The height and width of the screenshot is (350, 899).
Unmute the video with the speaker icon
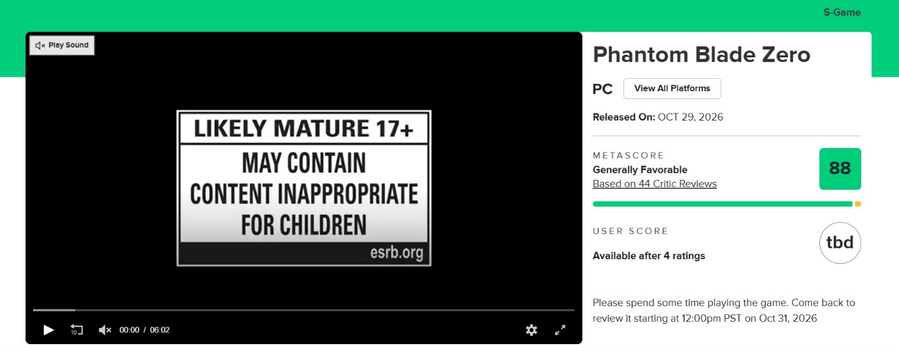point(105,330)
